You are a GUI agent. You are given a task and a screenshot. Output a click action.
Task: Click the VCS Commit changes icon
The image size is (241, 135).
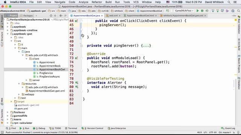coord(218,11)
